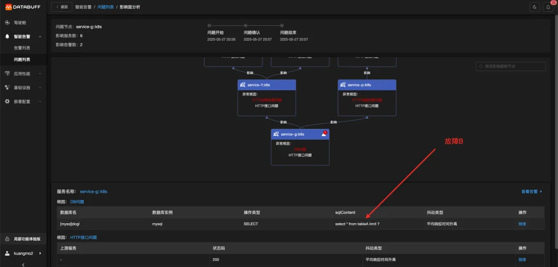Viewport: 558px width, 267px height.
Task: Click the SELECT operation type cell
Action: [251, 224]
